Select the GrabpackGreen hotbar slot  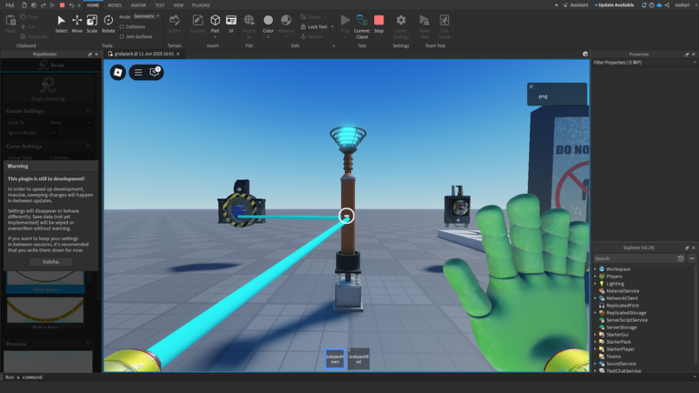(335, 359)
